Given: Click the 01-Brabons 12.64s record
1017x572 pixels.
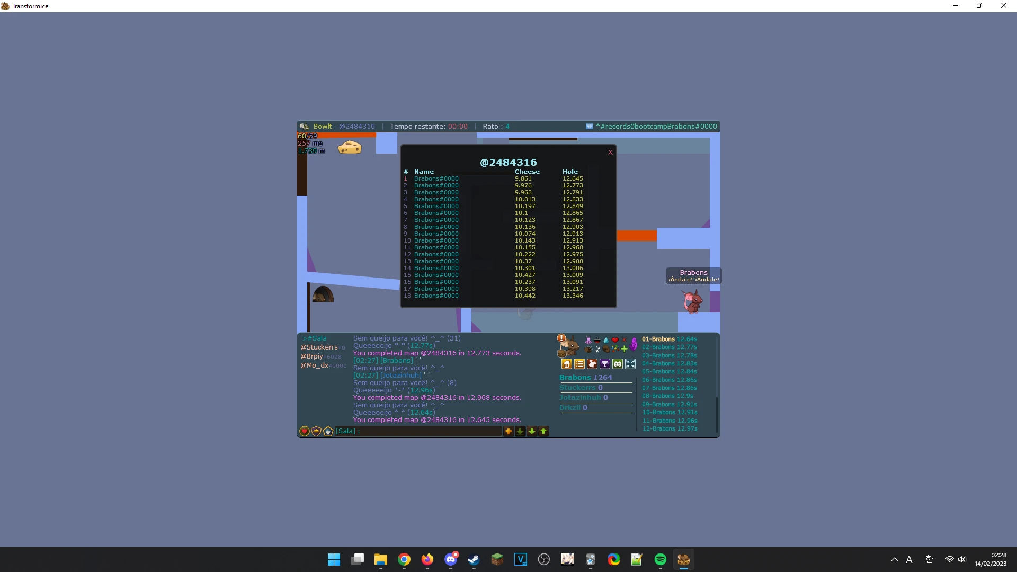Looking at the screenshot, I should click(670, 339).
